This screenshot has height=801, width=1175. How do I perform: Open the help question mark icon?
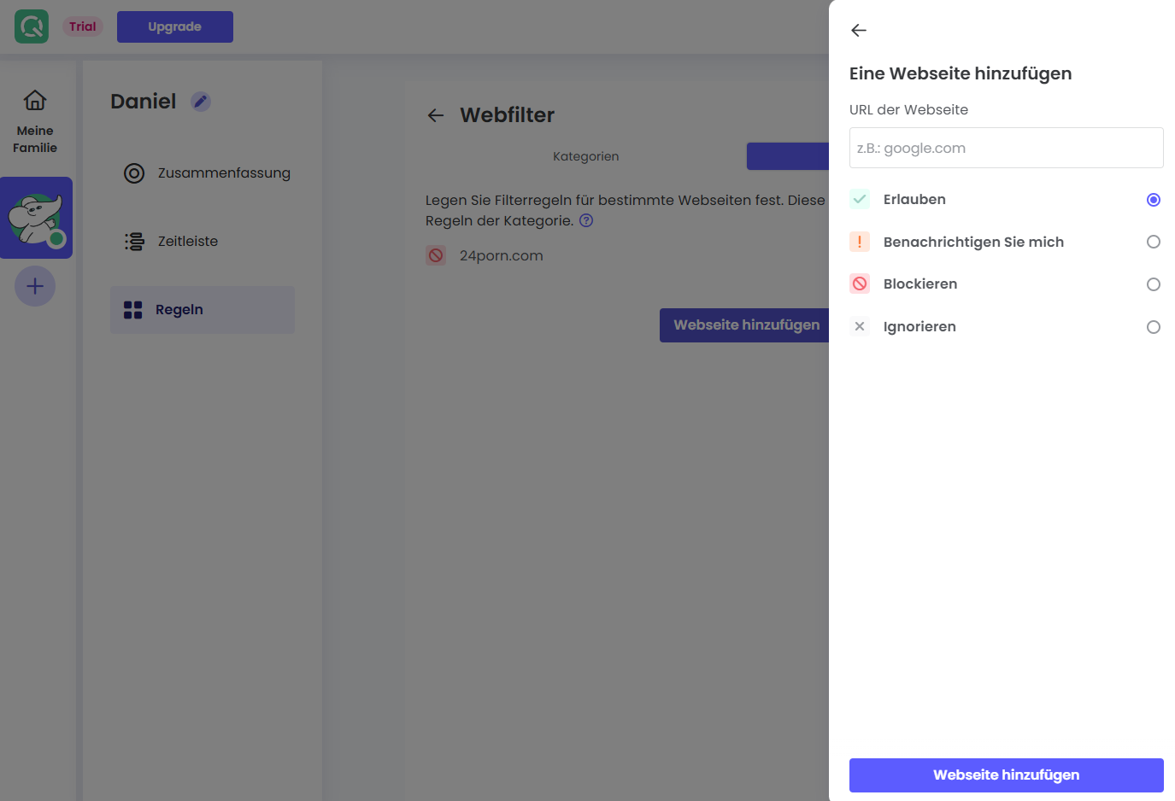click(586, 220)
